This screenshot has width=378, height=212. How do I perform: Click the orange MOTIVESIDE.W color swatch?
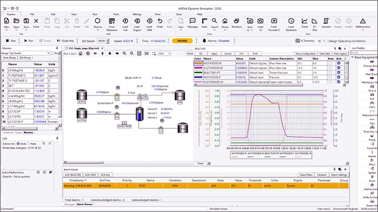198,63
